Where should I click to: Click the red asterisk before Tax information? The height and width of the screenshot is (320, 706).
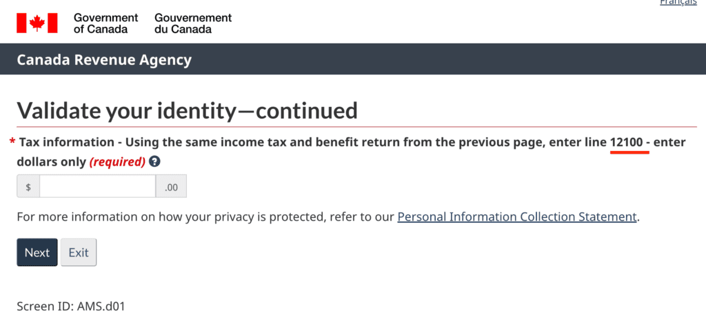(12, 143)
